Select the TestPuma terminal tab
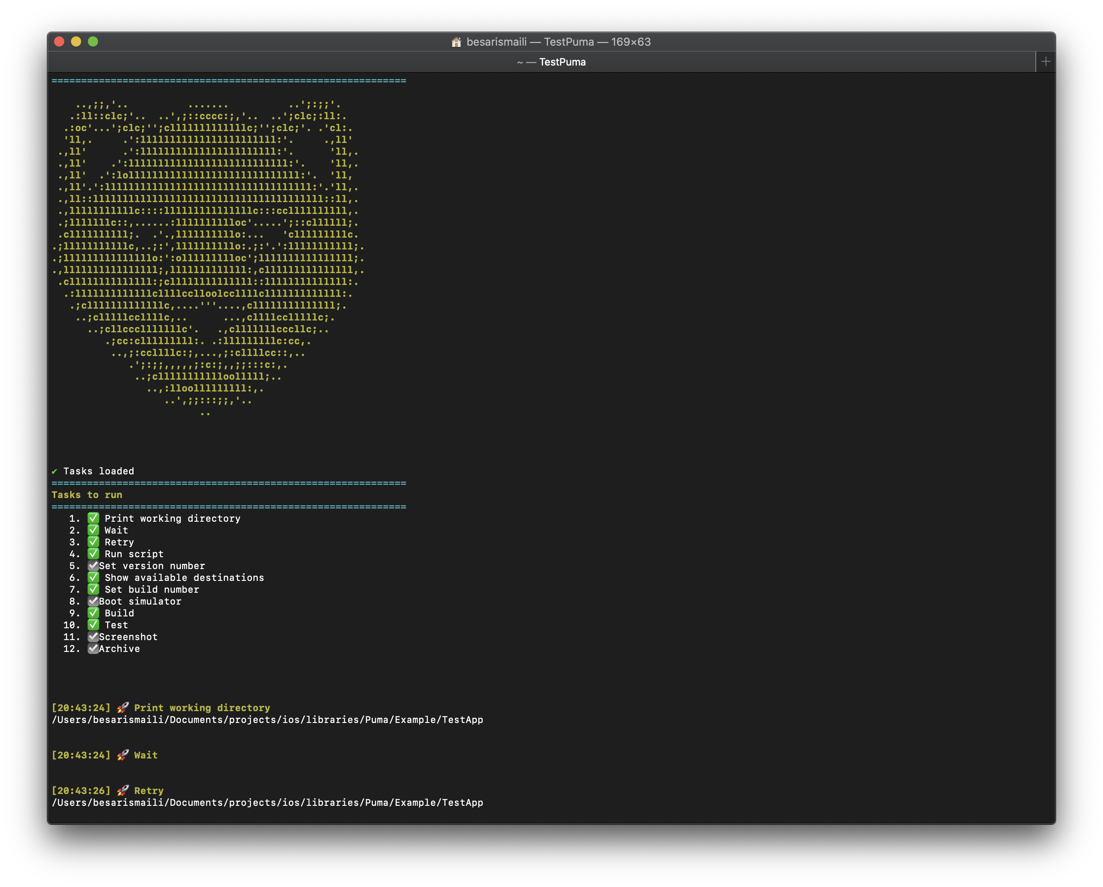Image resolution: width=1103 pixels, height=887 pixels. point(551,62)
